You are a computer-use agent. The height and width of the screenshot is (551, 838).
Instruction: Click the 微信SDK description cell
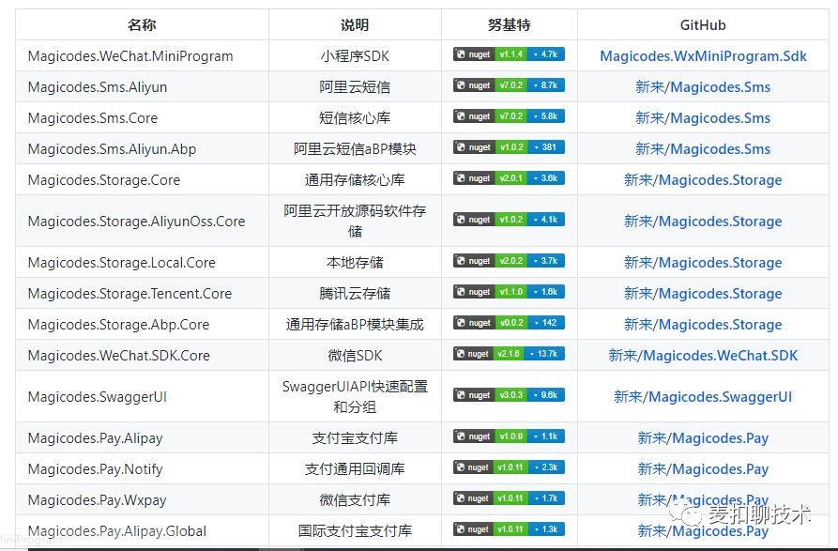coord(355,355)
